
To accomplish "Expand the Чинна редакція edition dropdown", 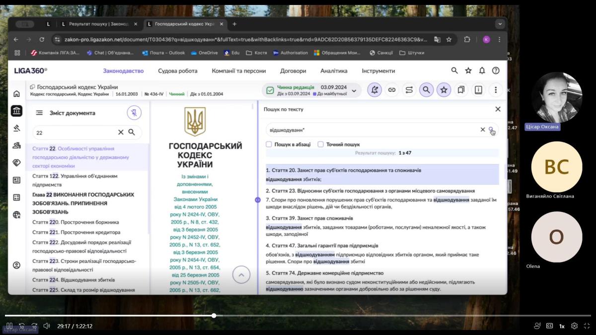I will pyautogui.click(x=354, y=90).
